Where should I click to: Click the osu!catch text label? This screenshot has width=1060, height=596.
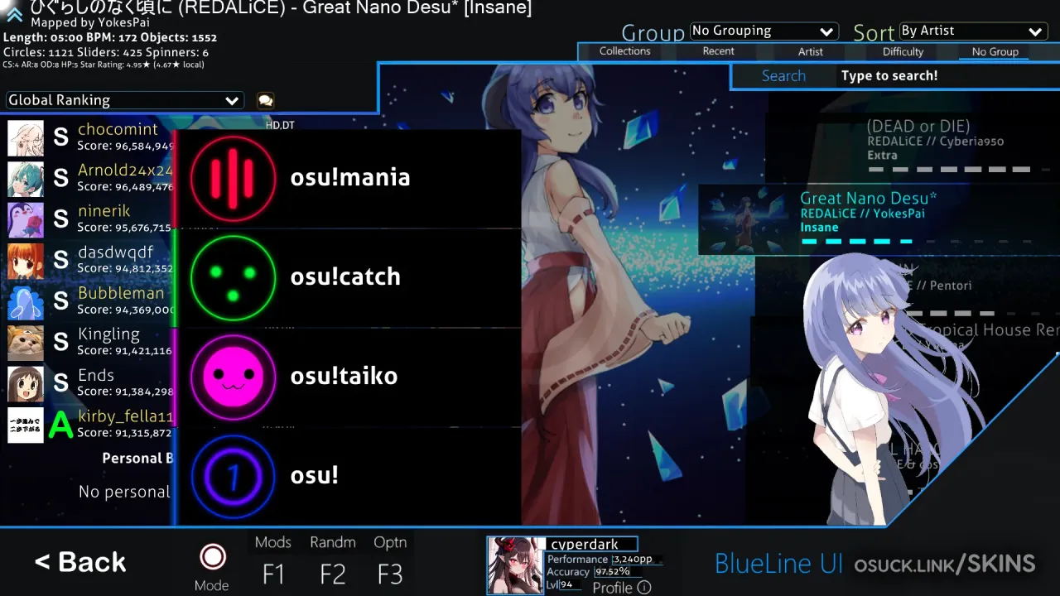pyautogui.click(x=345, y=276)
